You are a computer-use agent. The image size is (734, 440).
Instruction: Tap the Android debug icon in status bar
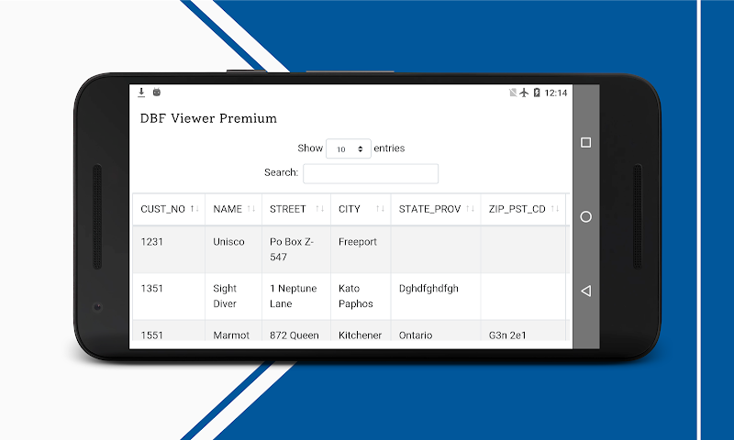click(x=157, y=92)
